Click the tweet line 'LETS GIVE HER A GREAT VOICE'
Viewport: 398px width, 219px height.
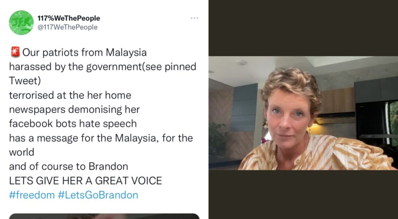[x=86, y=181]
